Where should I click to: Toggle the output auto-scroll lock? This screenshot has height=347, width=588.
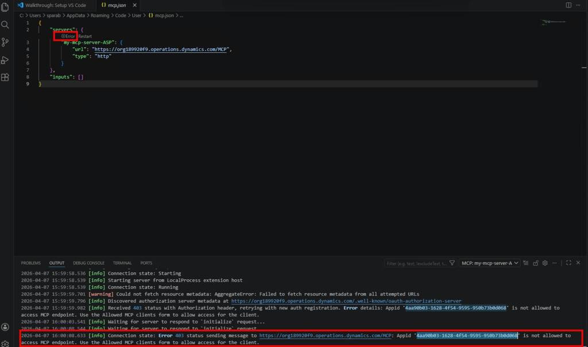pyautogui.click(x=536, y=263)
